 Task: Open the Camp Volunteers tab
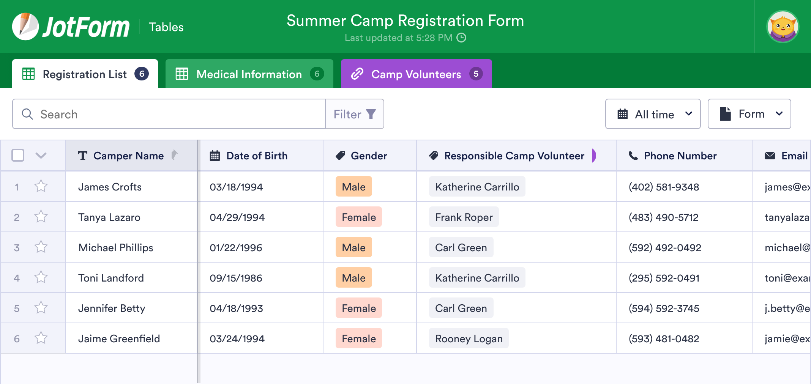point(416,74)
